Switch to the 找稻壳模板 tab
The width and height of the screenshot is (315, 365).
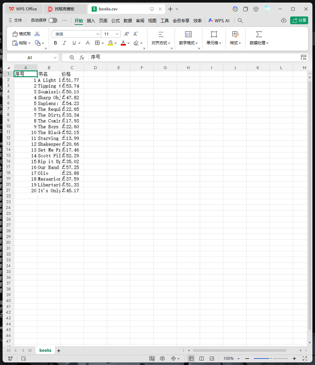coord(65,9)
